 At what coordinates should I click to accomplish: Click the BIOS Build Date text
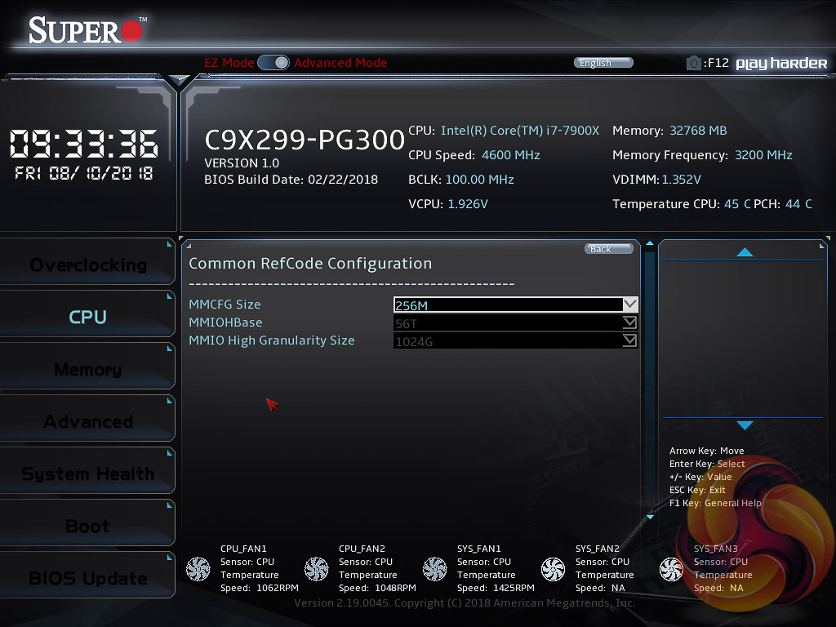[291, 180]
